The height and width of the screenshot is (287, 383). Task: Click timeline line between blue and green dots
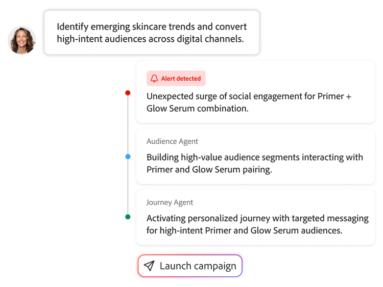point(128,187)
